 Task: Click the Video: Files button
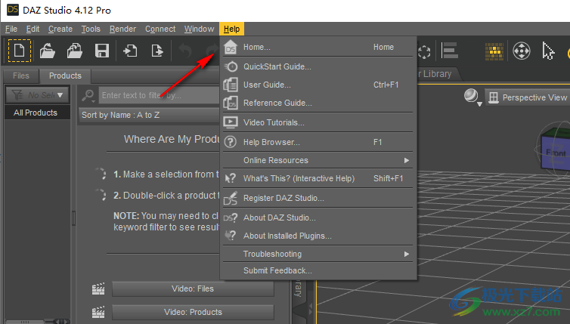click(x=193, y=289)
